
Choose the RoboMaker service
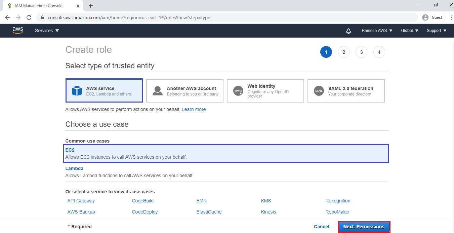338,212
